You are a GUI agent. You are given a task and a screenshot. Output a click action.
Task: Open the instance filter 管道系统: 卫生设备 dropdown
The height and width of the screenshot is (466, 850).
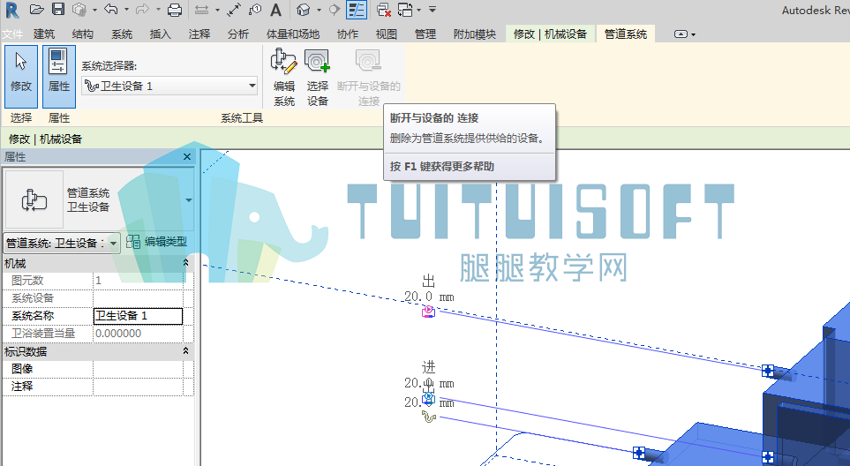(62, 243)
